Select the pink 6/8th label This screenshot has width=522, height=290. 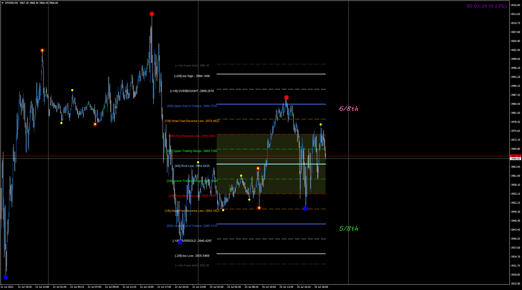[349, 109]
